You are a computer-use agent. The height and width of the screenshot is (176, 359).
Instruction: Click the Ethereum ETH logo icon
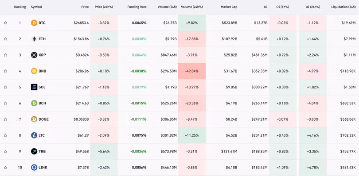pos(34,39)
